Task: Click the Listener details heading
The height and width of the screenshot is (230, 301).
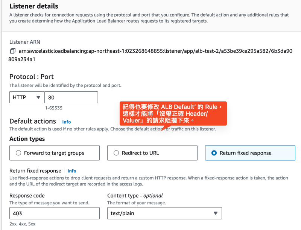Action: click(34, 6)
